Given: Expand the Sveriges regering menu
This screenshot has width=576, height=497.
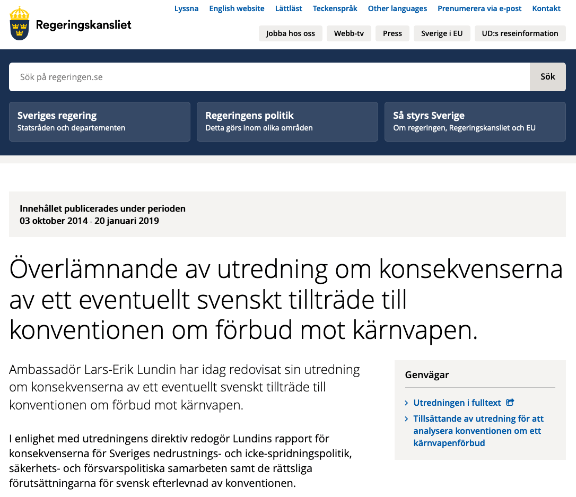Looking at the screenshot, I should [x=99, y=121].
